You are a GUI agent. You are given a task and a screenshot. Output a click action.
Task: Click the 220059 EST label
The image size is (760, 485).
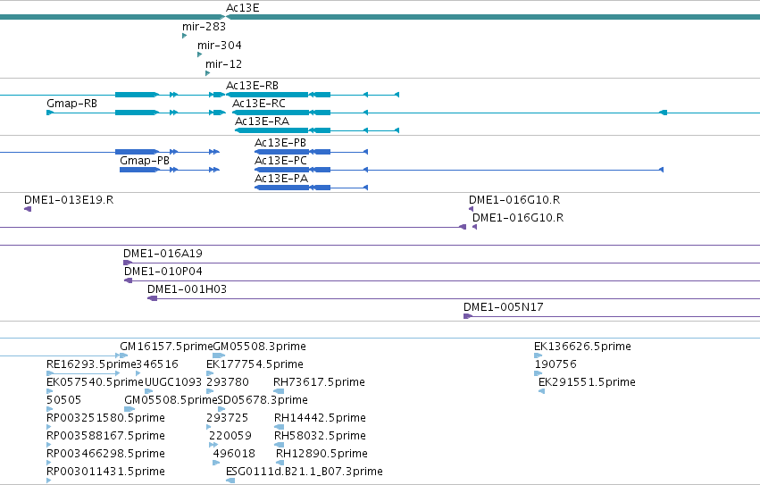pyautogui.click(x=230, y=436)
